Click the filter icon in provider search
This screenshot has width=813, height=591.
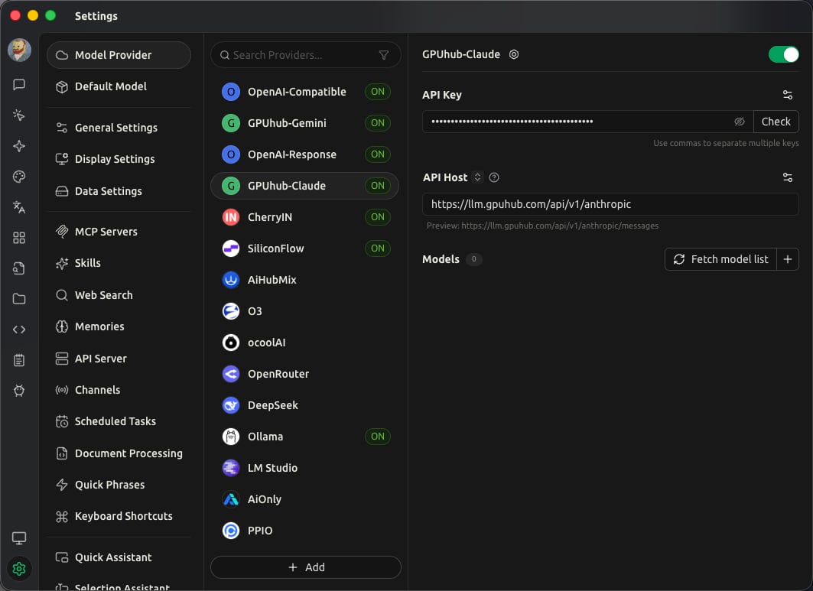pos(384,55)
